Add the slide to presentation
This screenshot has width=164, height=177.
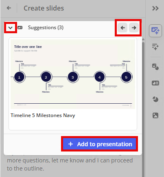[x=100, y=144]
